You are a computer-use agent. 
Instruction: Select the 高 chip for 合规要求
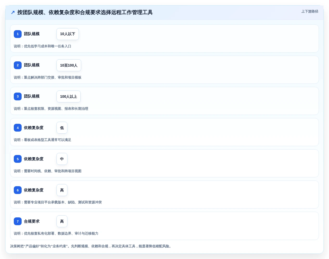pyautogui.click(x=62, y=221)
